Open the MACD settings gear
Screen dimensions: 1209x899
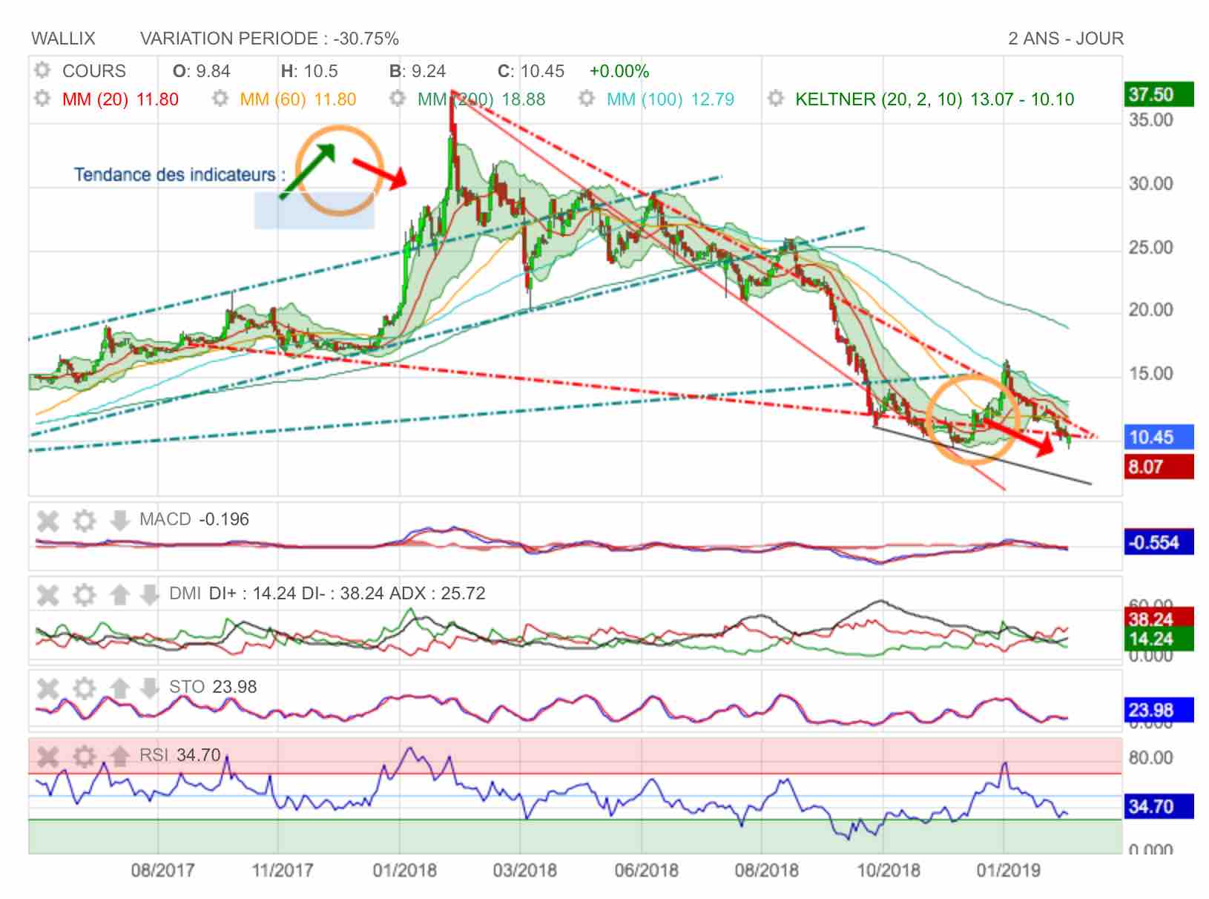click(85, 521)
